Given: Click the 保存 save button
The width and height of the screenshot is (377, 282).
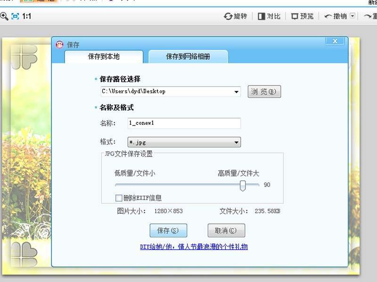Looking at the screenshot, I should tap(168, 230).
